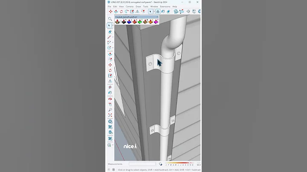307x172 pixels.
Task: Click the Select tool in left toolbar
Action: [x=109, y=26]
